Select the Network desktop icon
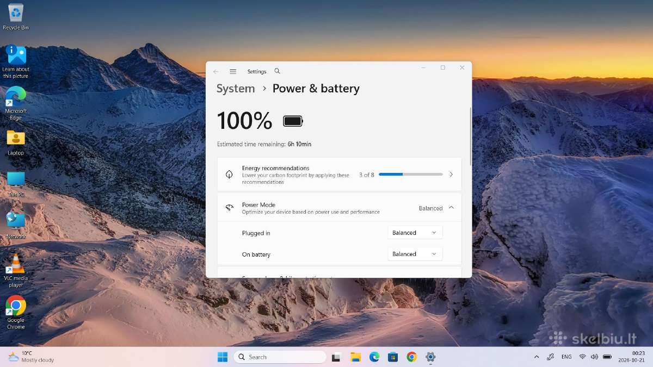 tap(16, 226)
